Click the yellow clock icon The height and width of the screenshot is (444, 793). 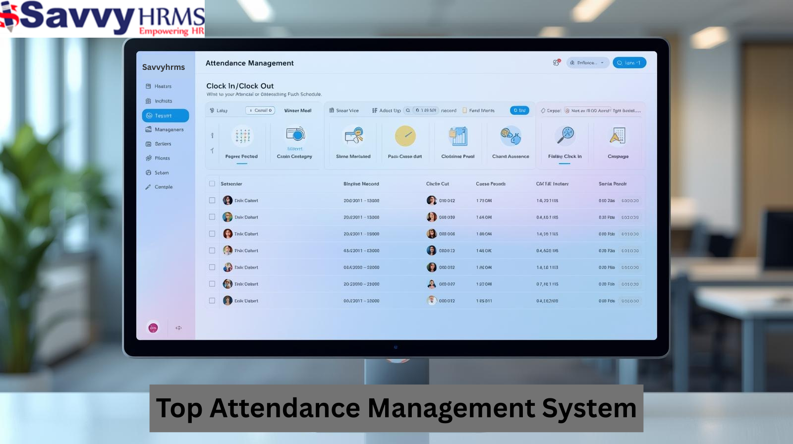click(x=405, y=136)
